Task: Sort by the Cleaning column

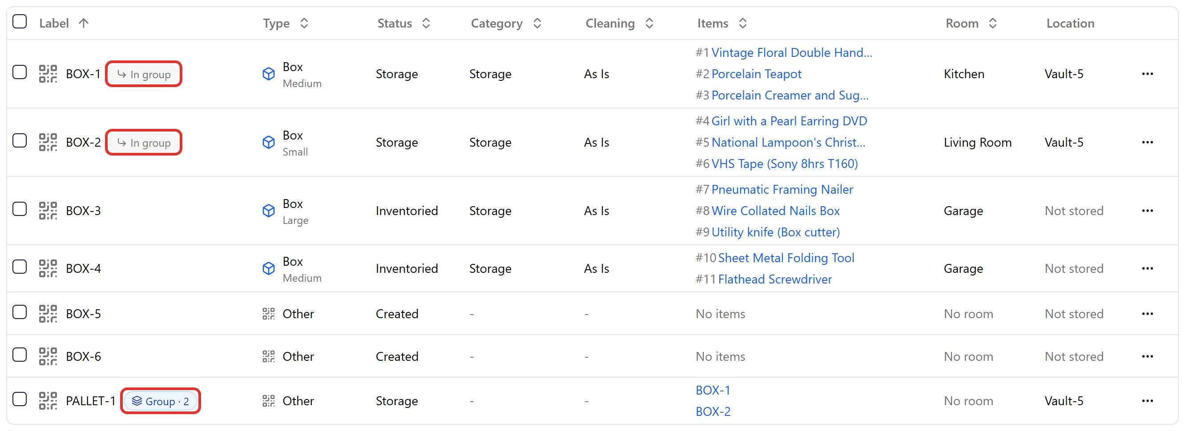Action: [x=619, y=23]
